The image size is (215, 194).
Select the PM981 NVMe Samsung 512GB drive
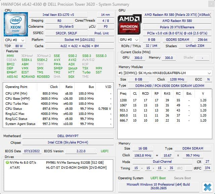(x=75, y=163)
